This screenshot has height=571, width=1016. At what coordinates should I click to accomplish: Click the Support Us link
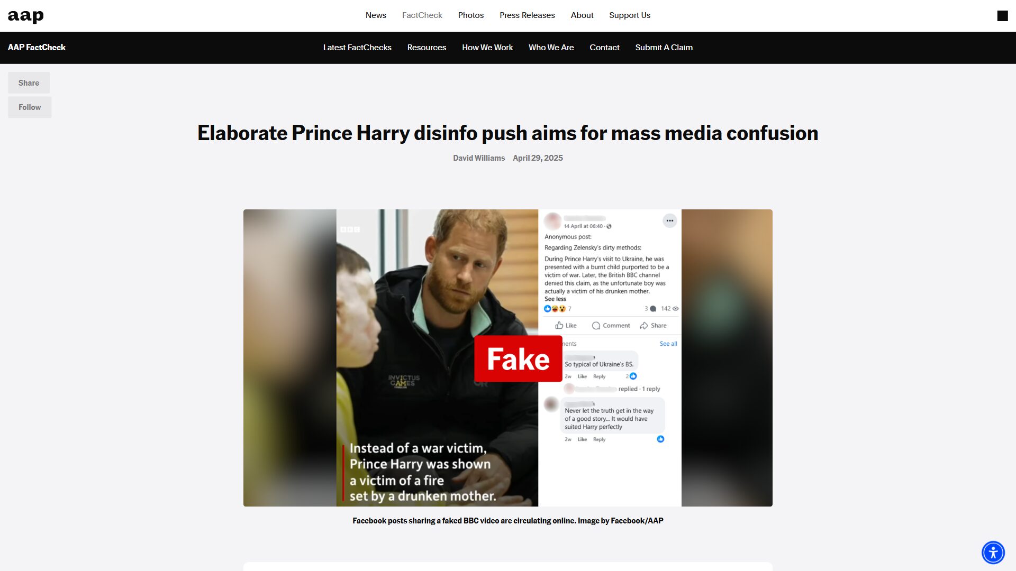coord(629,15)
